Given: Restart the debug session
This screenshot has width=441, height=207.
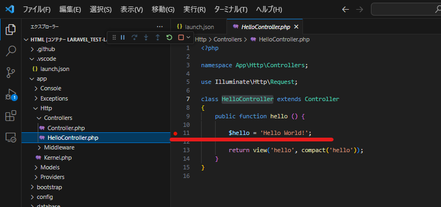Looking at the screenshot, I should point(169,37).
